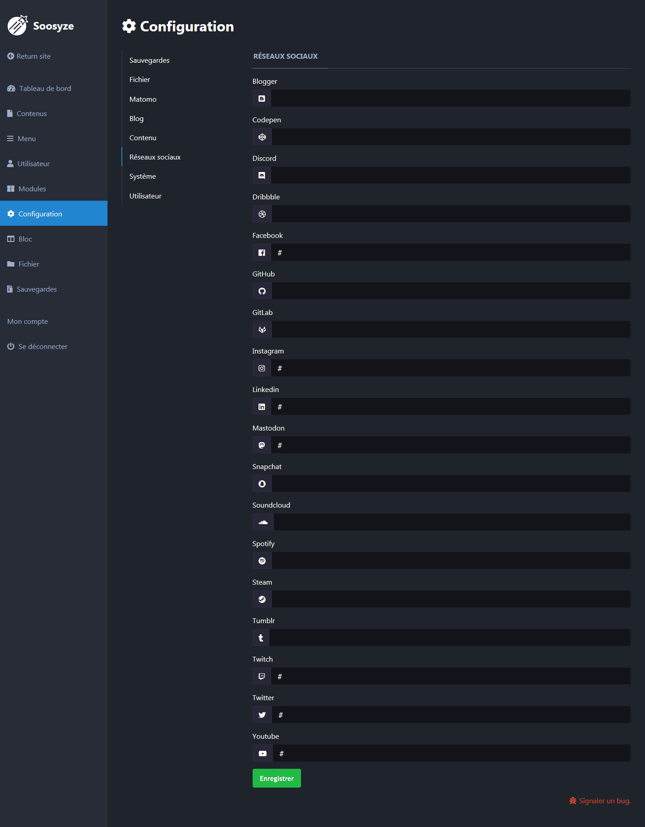This screenshot has height=827, width=645.
Task: Click the Twitch icon beside its field
Action: [262, 676]
